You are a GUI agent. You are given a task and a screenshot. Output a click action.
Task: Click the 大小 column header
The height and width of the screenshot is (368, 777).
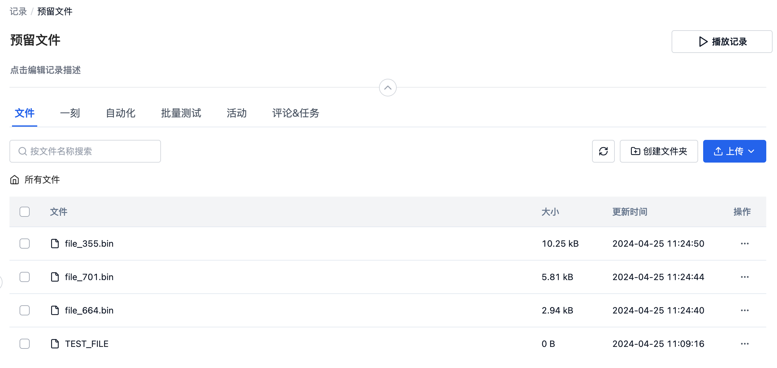[550, 212]
